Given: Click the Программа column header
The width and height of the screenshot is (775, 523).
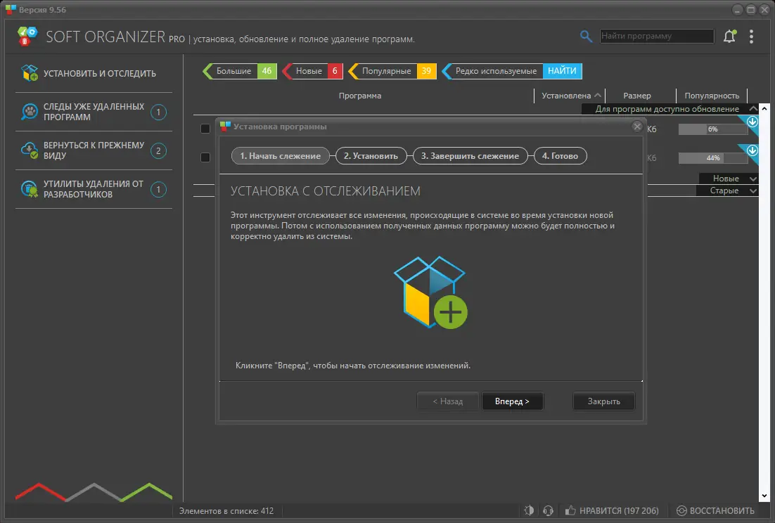Looking at the screenshot, I should click(x=360, y=96).
